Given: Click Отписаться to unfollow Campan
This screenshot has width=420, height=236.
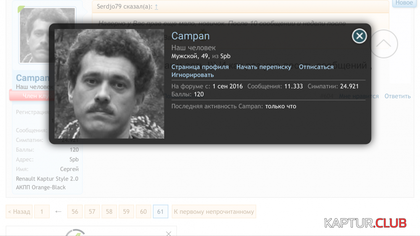Looking at the screenshot, I should [316, 67].
